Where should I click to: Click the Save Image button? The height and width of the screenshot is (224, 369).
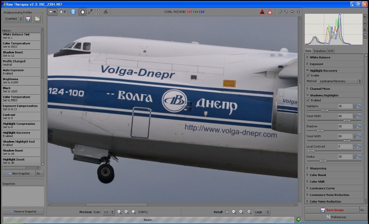click(x=332, y=210)
